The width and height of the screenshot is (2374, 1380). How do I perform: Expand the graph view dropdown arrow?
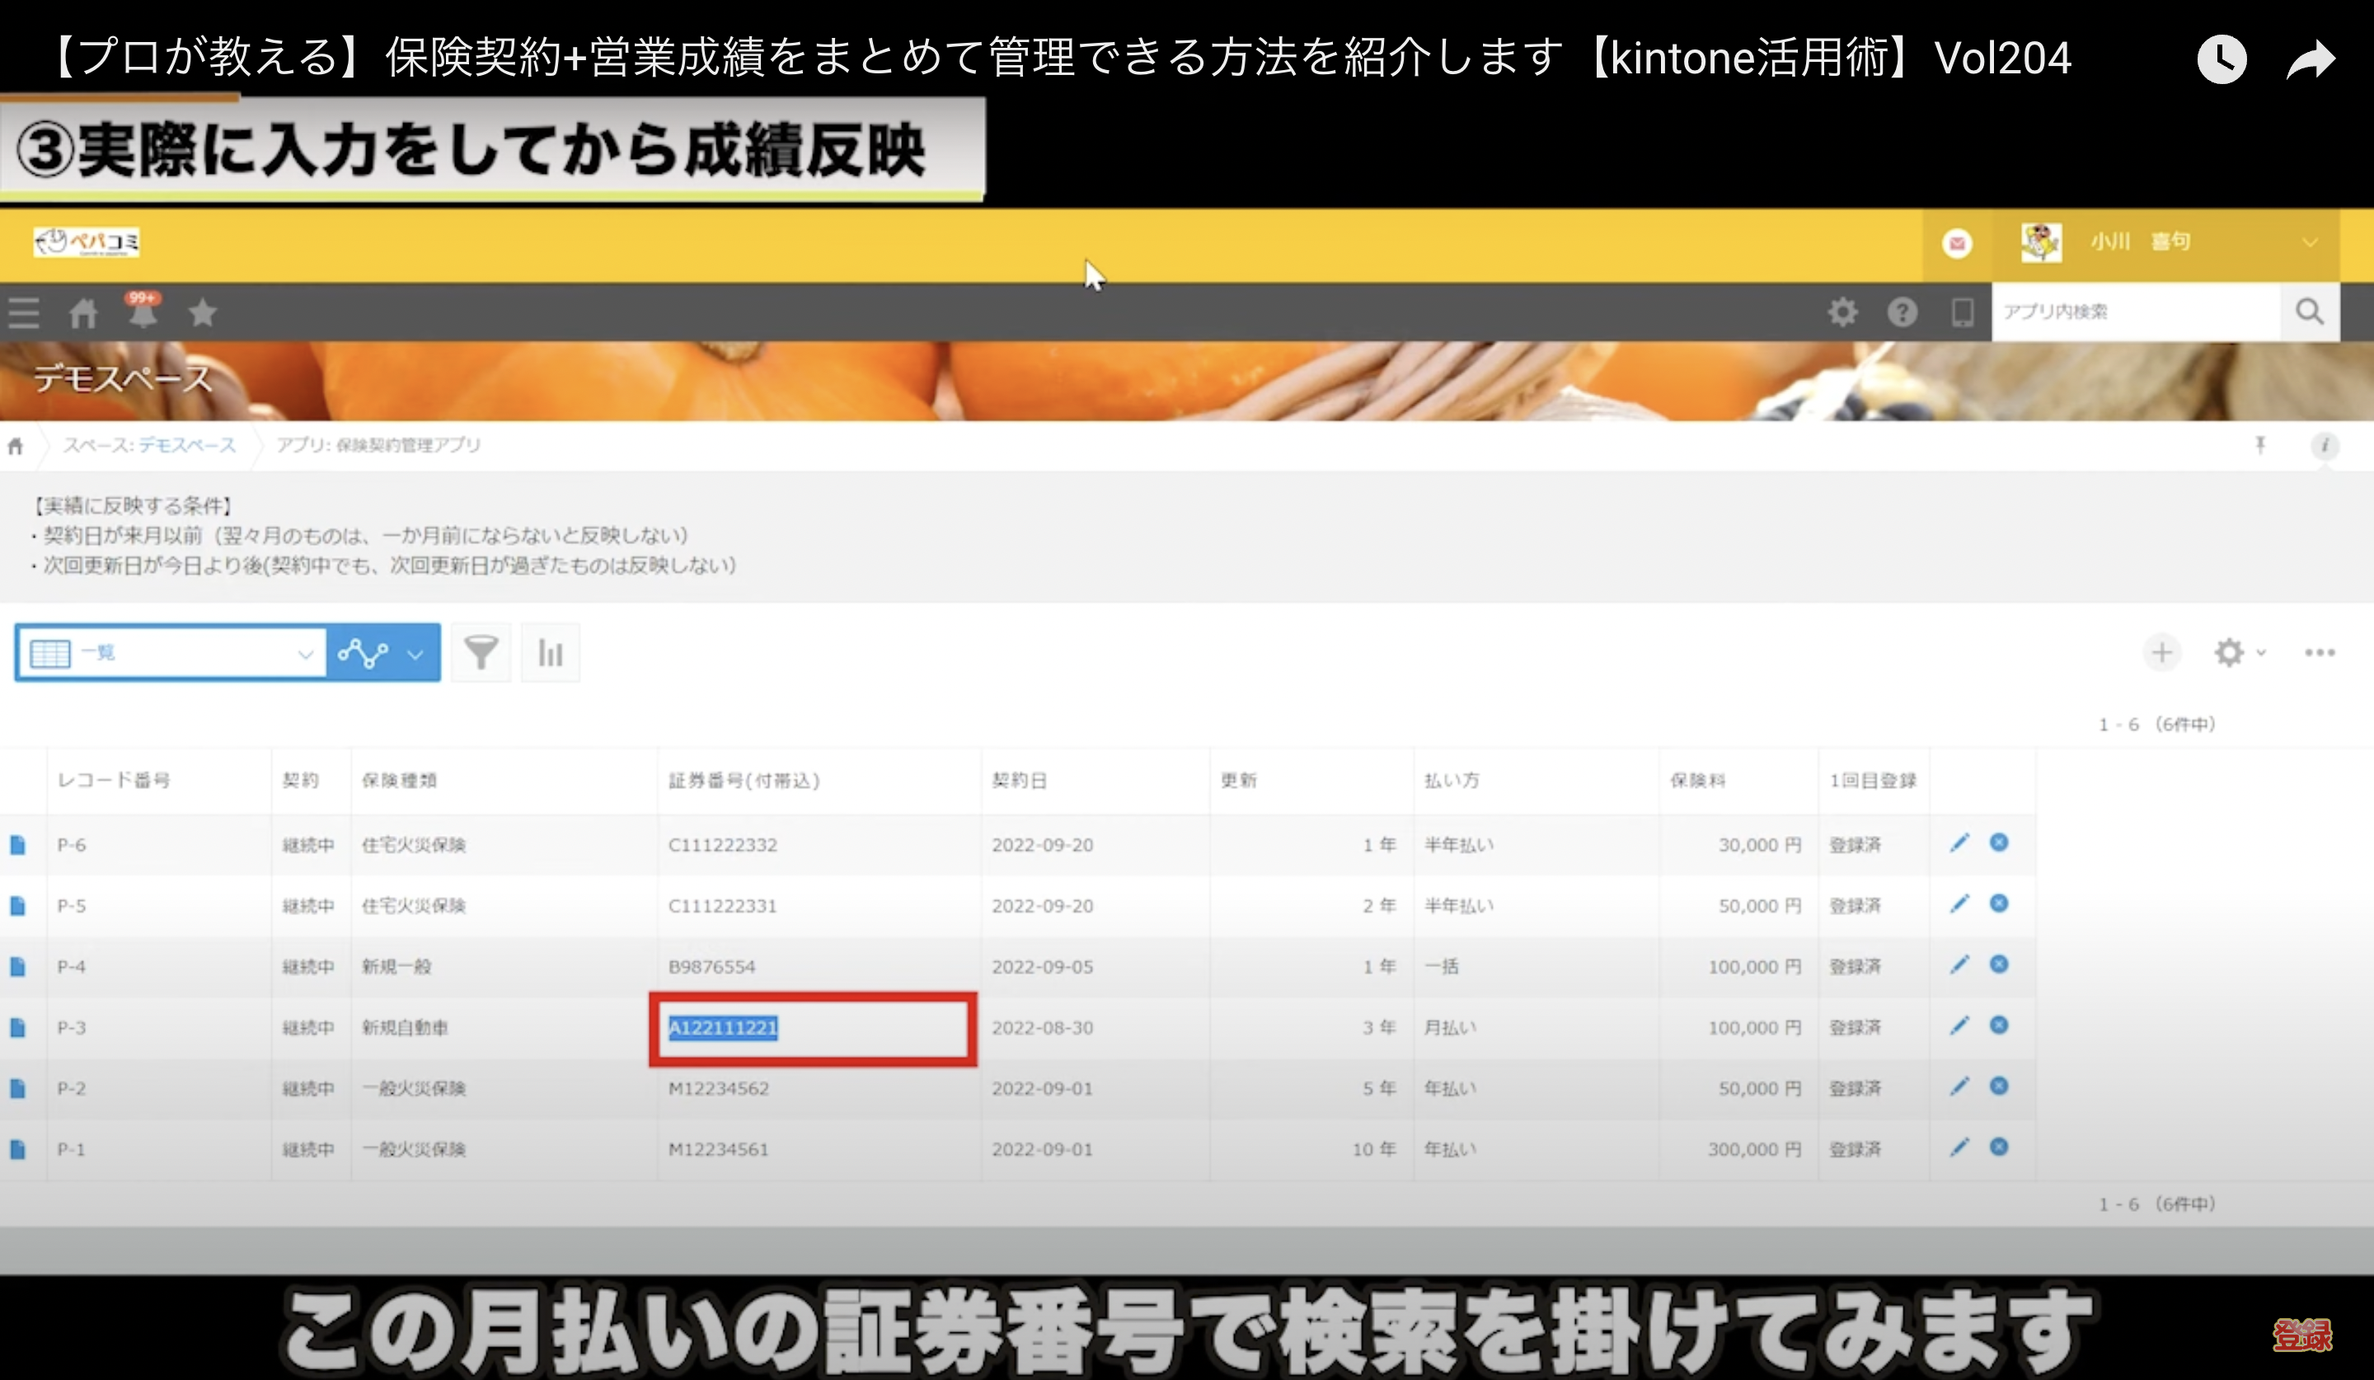point(415,653)
